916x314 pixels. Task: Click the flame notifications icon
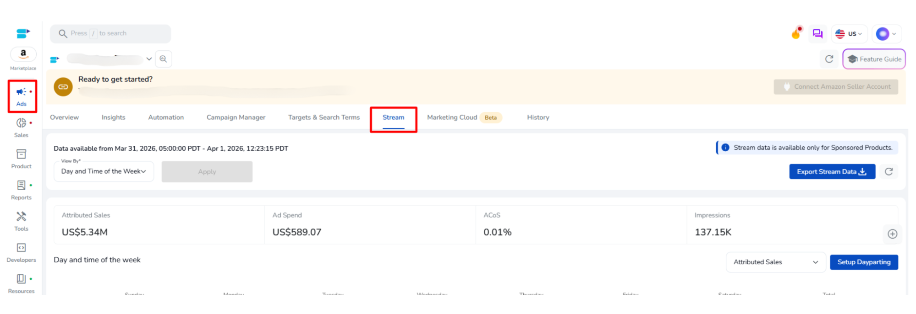click(x=796, y=33)
